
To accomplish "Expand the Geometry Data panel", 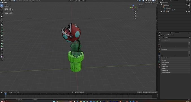I will [165, 71].
